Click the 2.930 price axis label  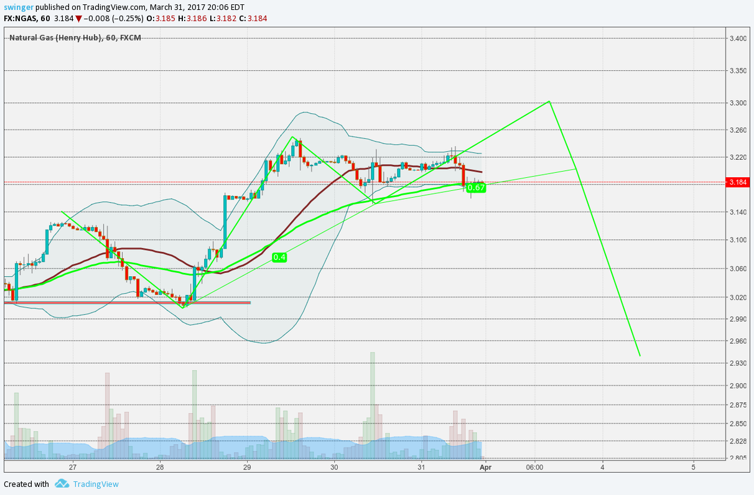point(737,363)
